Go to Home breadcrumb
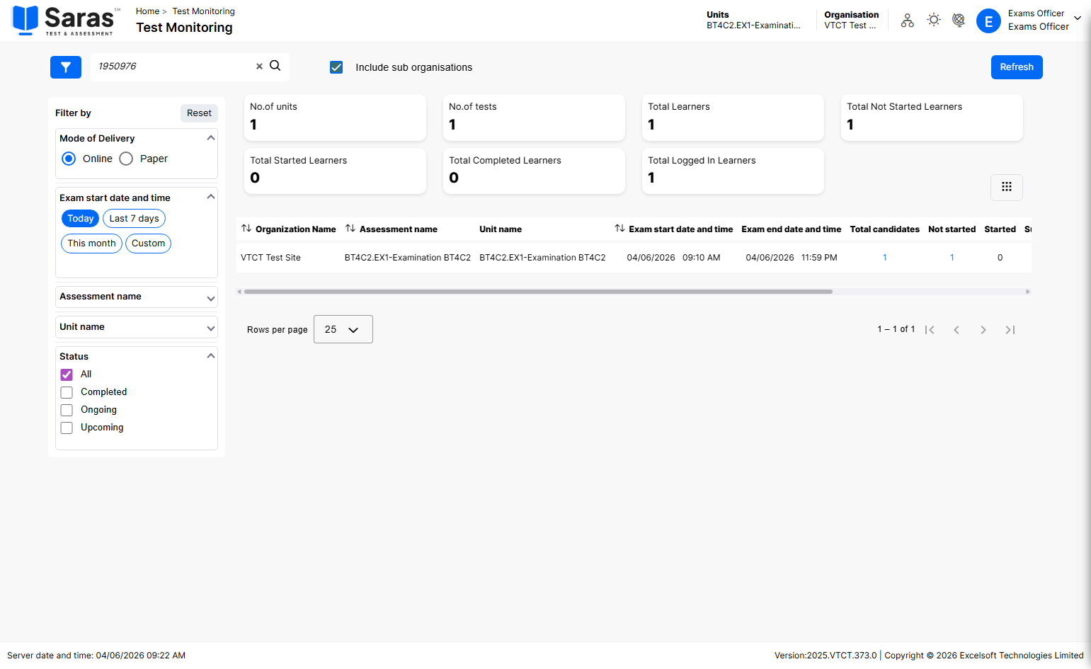Image resolution: width=1091 pixels, height=669 pixels. click(147, 11)
